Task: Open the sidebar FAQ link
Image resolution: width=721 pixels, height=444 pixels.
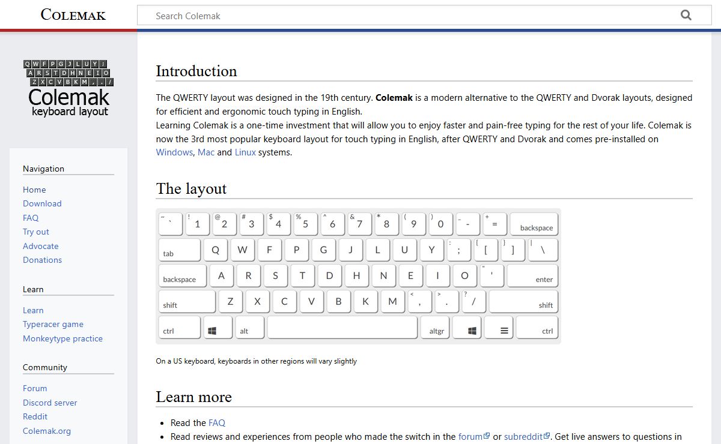Action: coord(31,218)
